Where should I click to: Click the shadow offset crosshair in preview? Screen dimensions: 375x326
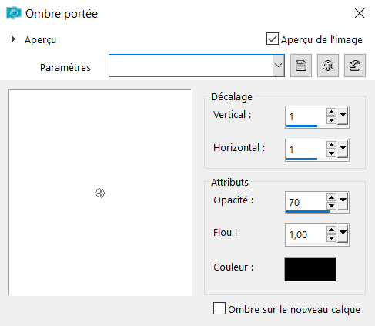pyautogui.click(x=100, y=193)
